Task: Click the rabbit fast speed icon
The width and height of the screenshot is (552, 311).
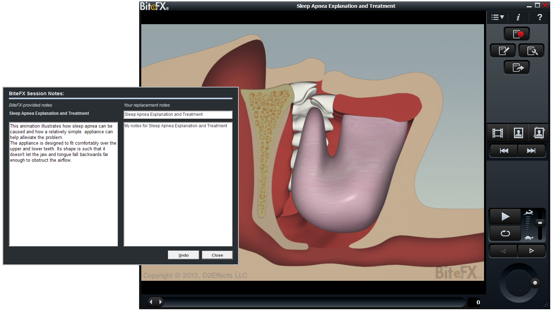Action: pos(529,213)
